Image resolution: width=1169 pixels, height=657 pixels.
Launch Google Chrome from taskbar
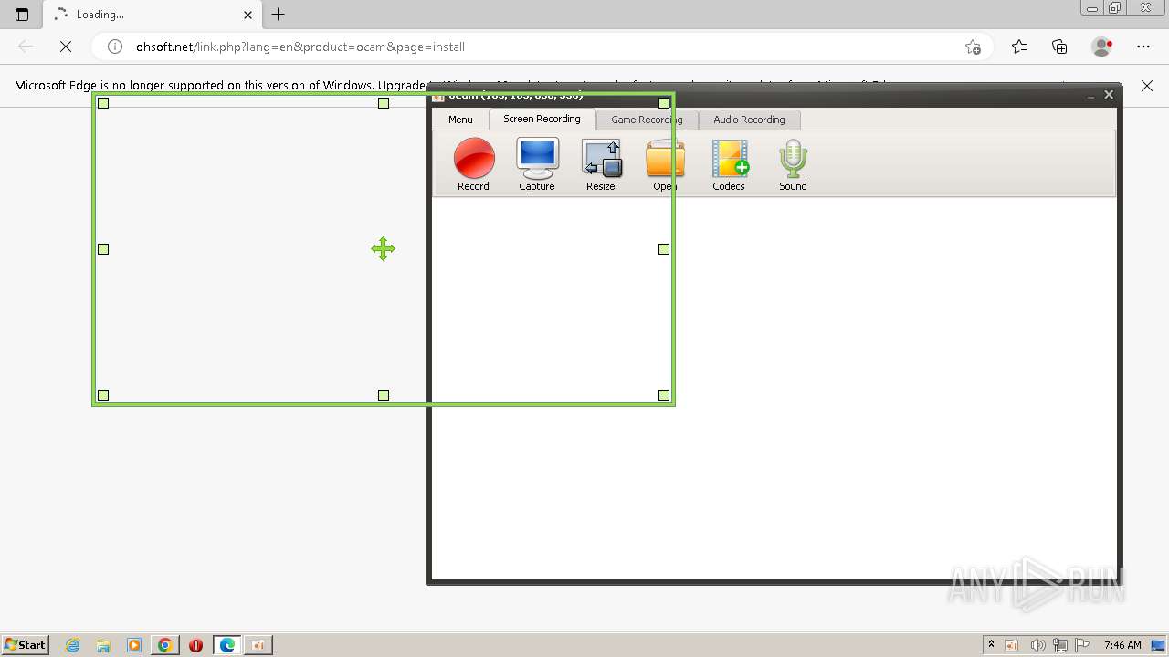(x=164, y=645)
